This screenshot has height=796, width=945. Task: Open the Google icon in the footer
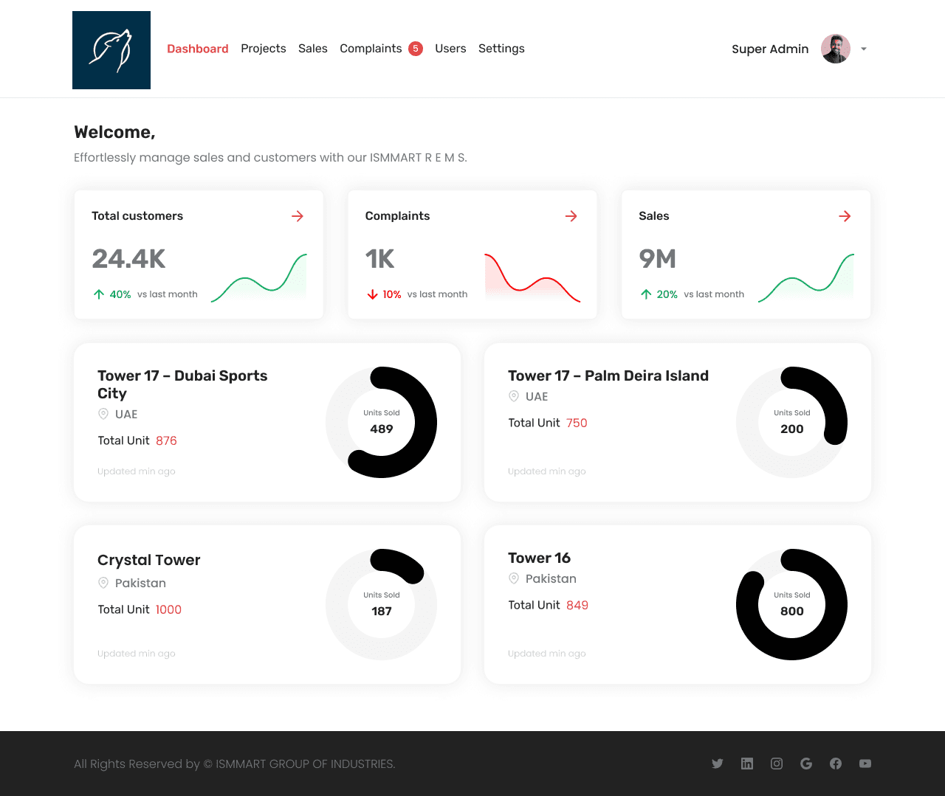(806, 764)
